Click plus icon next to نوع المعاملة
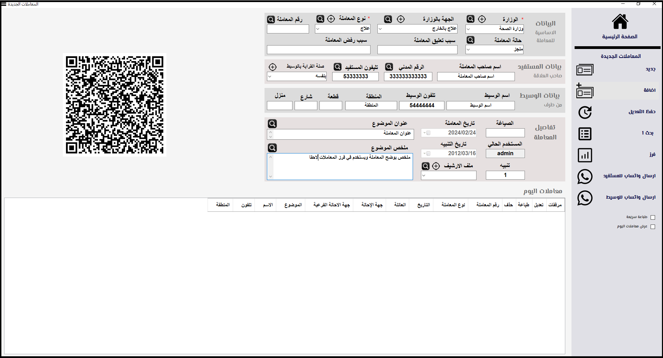The width and height of the screenshot is (663, 358). 331,19
